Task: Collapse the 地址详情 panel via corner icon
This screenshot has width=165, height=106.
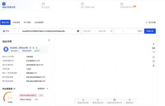Action: click(x=49, y=40)
